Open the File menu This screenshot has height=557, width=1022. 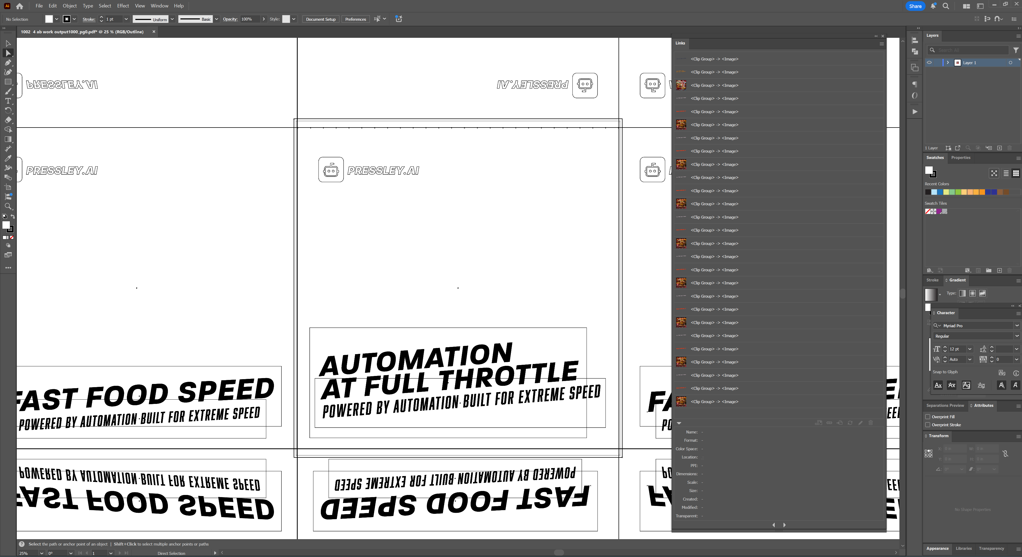tap(39, 6)
